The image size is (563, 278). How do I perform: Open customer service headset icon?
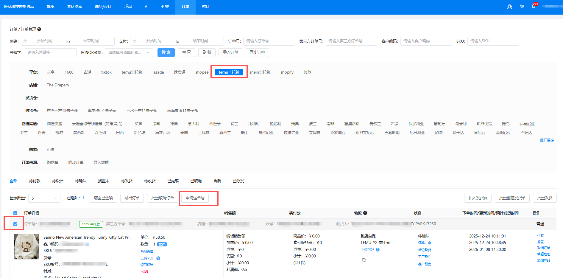tap(509, 7)
